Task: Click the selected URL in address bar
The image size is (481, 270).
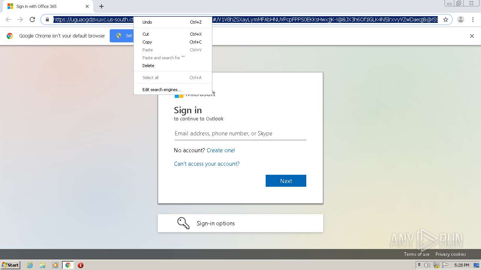Action: click(x=245, y=19)
